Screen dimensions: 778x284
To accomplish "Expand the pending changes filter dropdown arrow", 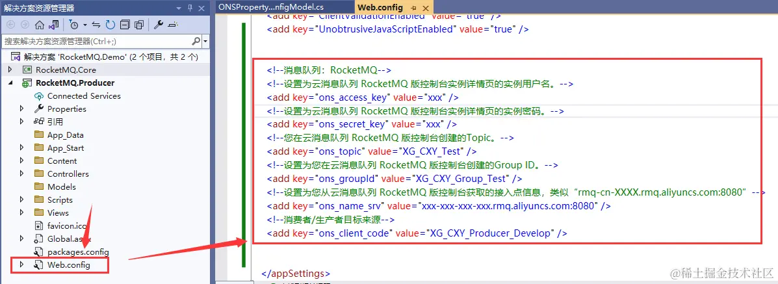I will click(85, 25).
